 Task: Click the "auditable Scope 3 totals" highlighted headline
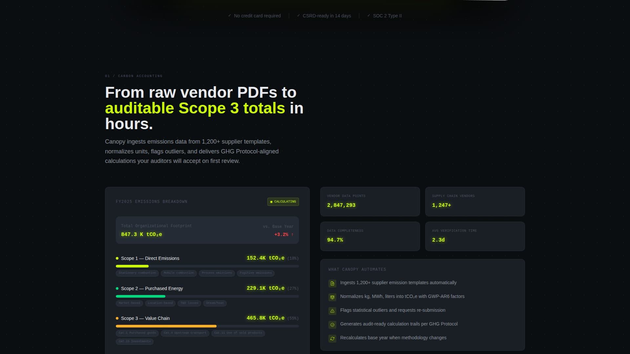(x=195, y=108)
